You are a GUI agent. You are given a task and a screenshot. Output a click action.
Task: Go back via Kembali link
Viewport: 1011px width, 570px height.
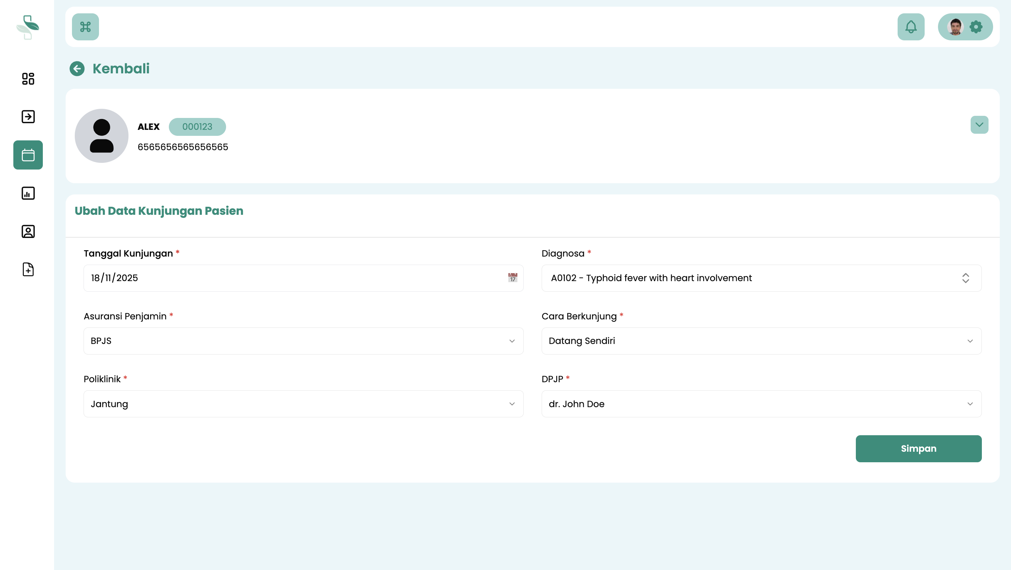tap(121, 69)
